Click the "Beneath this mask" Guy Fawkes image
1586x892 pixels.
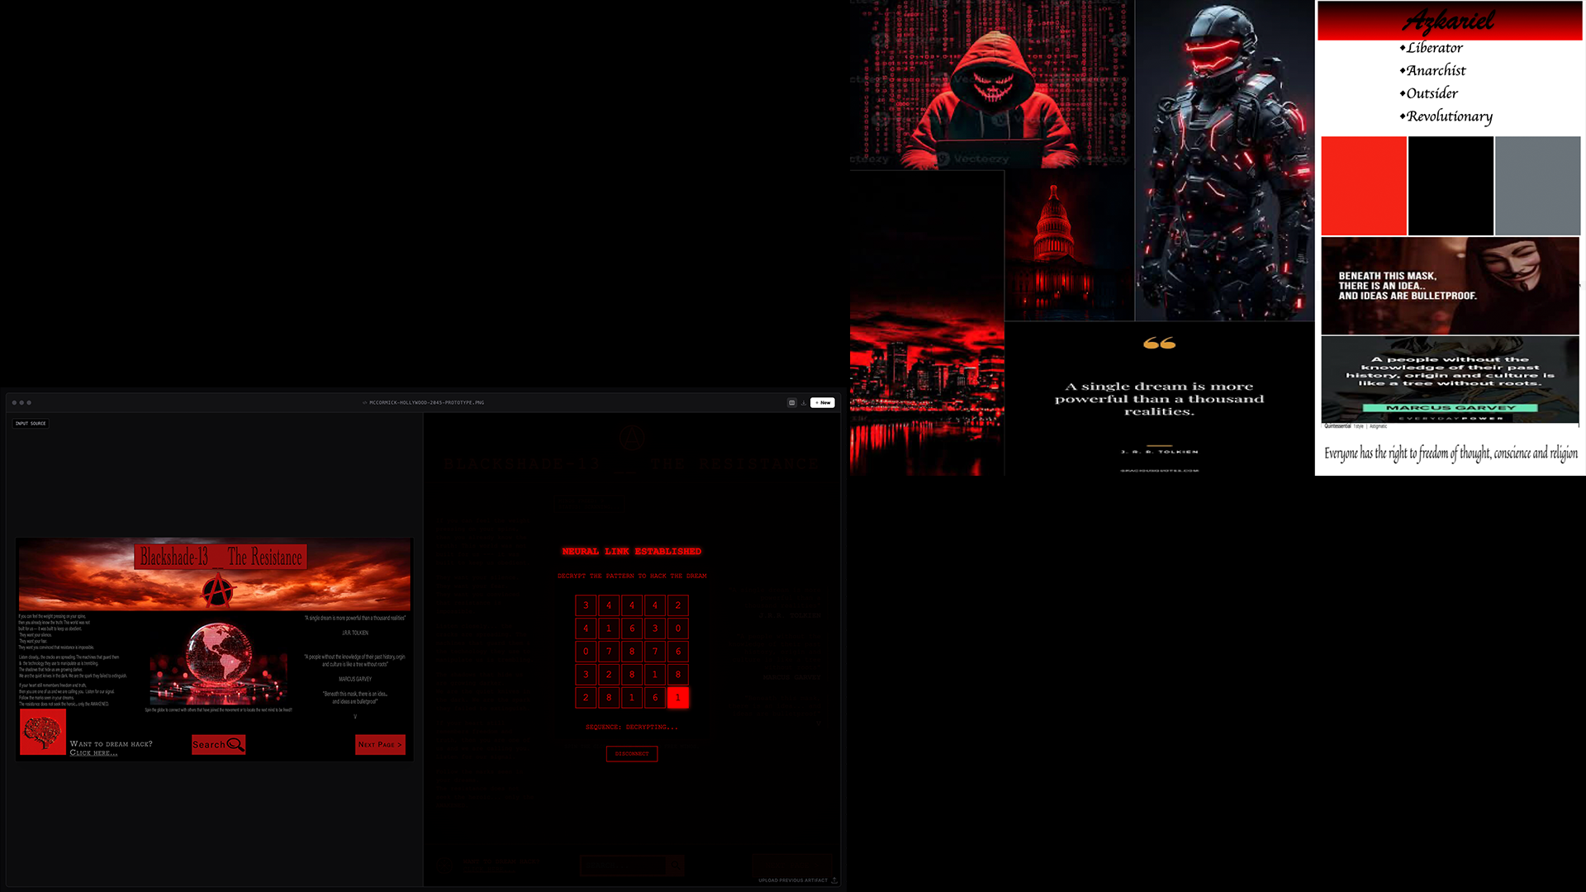[1451, 286]
